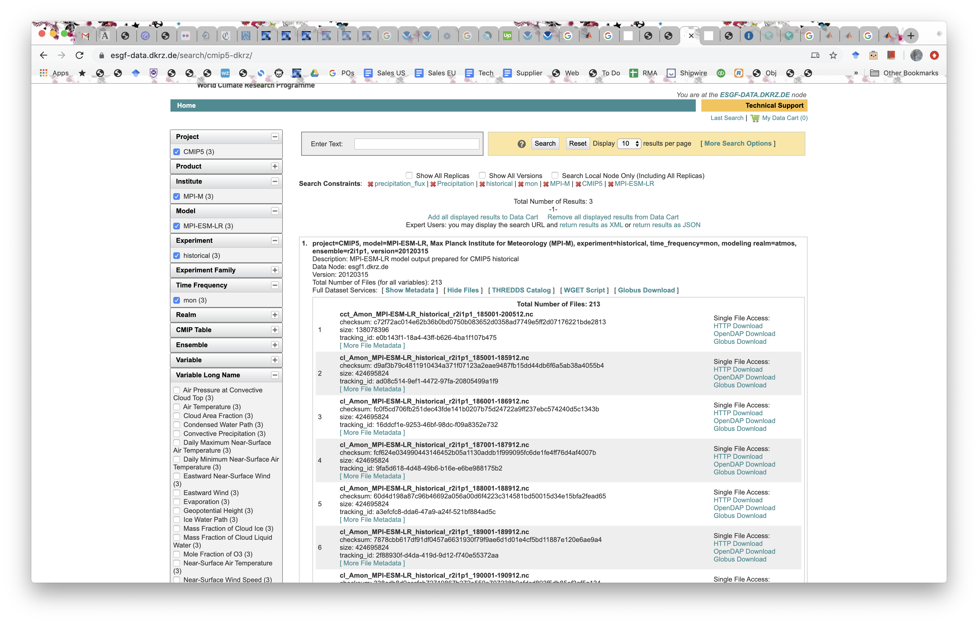Click the help question mark icon
The image size is (978, 624).
coord(521,144)
